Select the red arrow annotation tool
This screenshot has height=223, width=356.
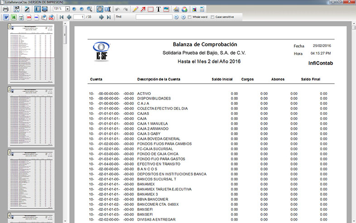coord(143,9)
